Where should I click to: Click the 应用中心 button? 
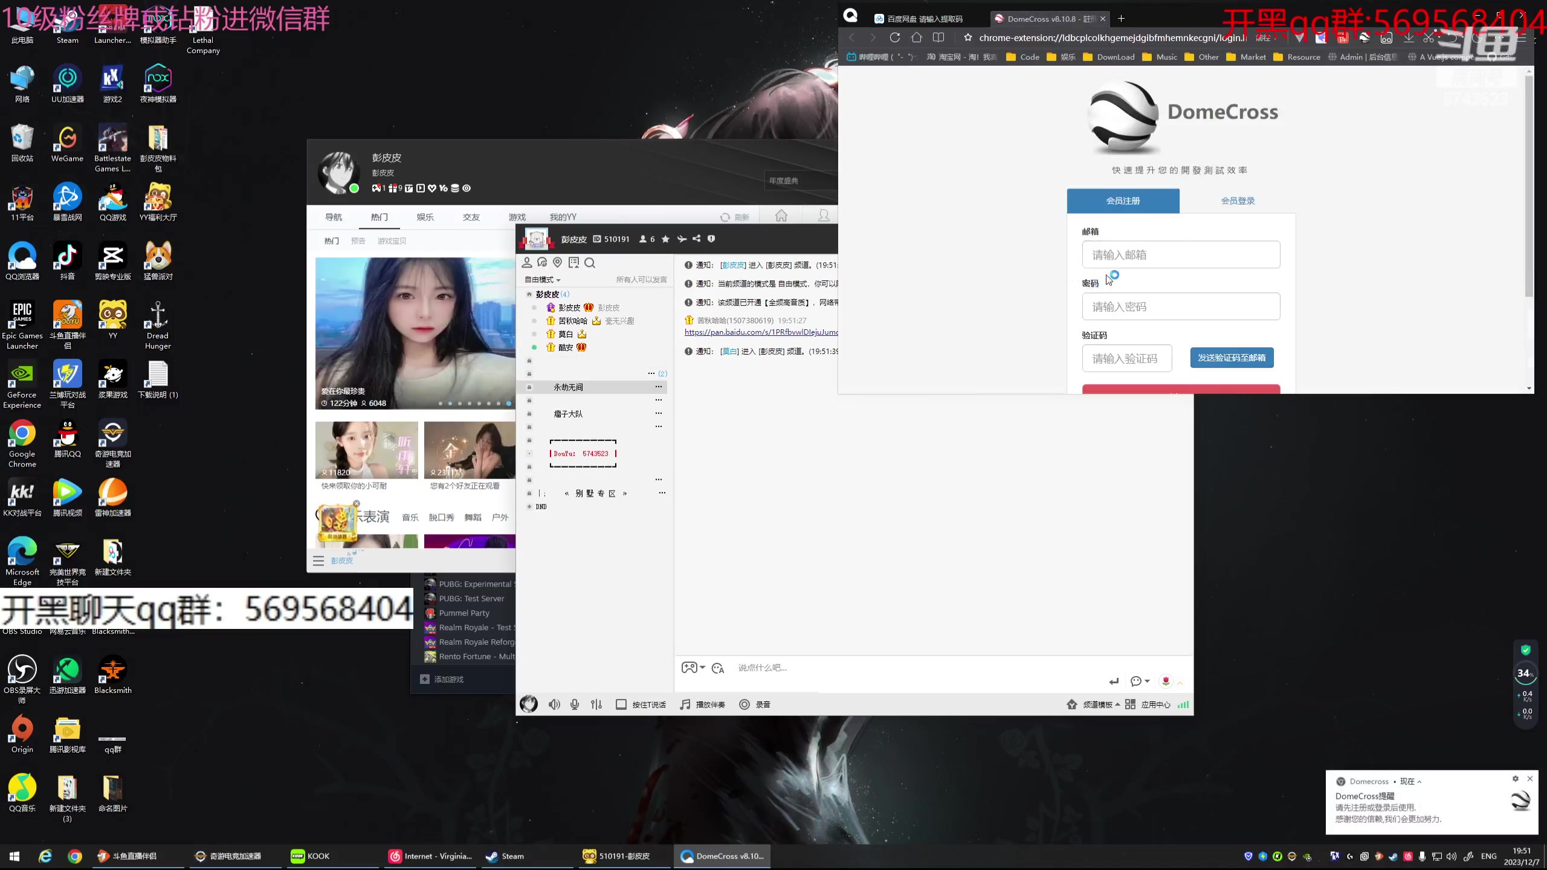(1148, 704)
